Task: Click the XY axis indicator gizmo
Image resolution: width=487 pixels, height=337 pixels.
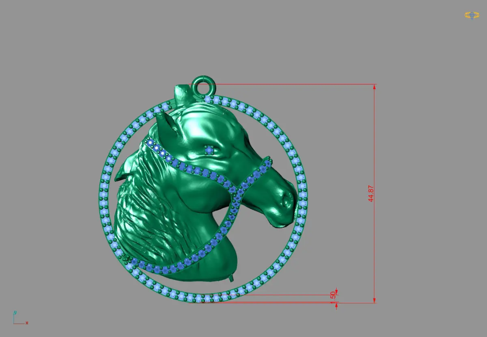Action: click(20, 318)
